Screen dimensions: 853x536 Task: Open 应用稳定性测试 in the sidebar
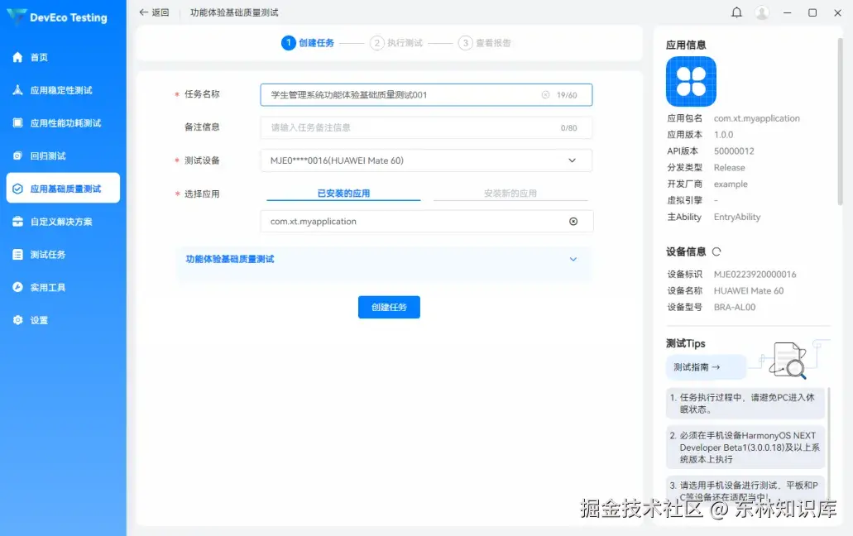pos(63,90)
